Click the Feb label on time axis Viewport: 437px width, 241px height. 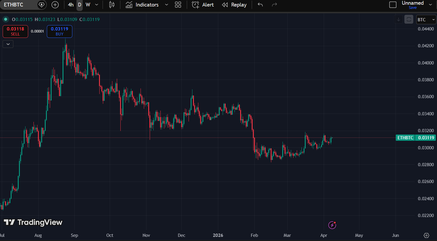[254, 235]
